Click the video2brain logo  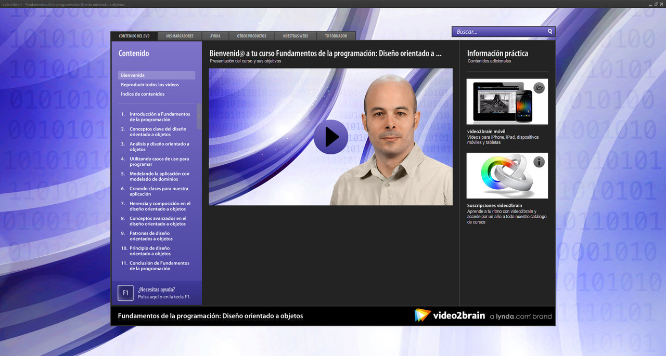450,315
